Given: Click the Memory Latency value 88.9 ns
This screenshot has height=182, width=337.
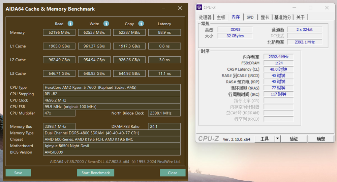Looking at the screenshot, I should [x=164, y=32].
